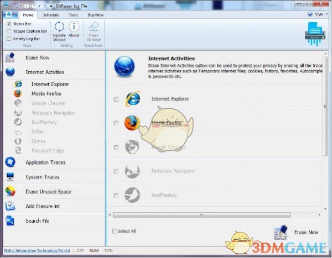This screenshot has height=258, width=332.
Task: Click the BitRaser shredder logo
Action: point(315,34)
